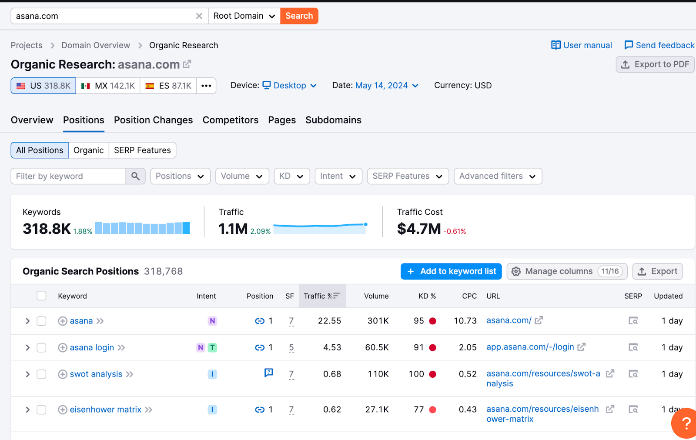The height and width of the screenshot is (440, 696).
Task: Open the May 14, 2024 date picker
Action: (x=387, y=86)
